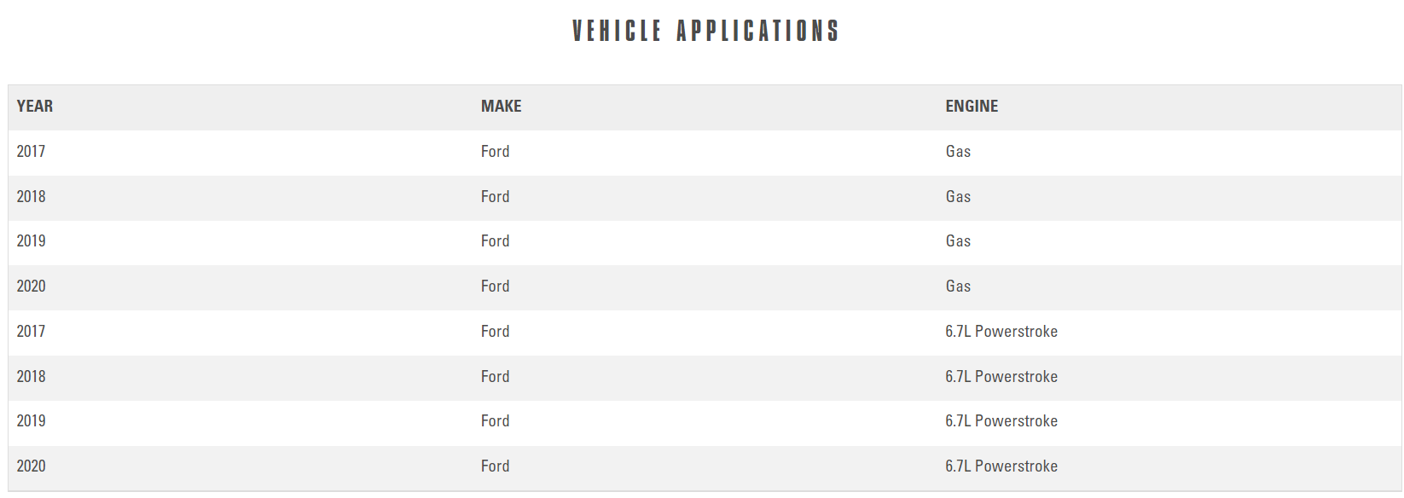
Task: Select Ford in the 2020 Powerstroke row
Action: coord(495,466)
